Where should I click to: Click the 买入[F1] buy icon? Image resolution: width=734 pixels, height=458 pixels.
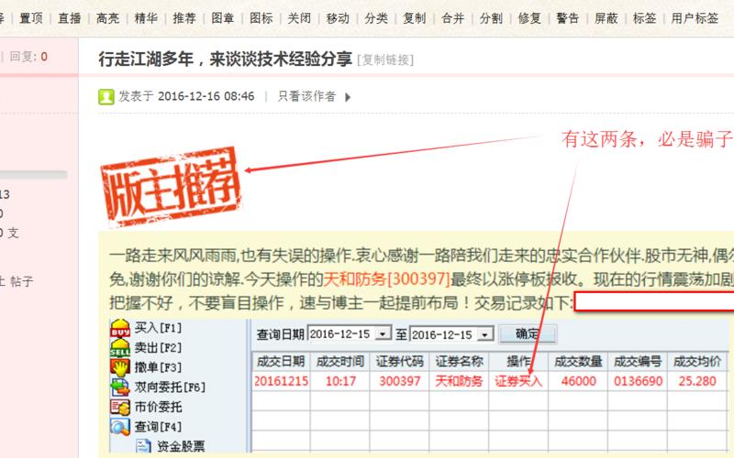click(x=120, y=328)
